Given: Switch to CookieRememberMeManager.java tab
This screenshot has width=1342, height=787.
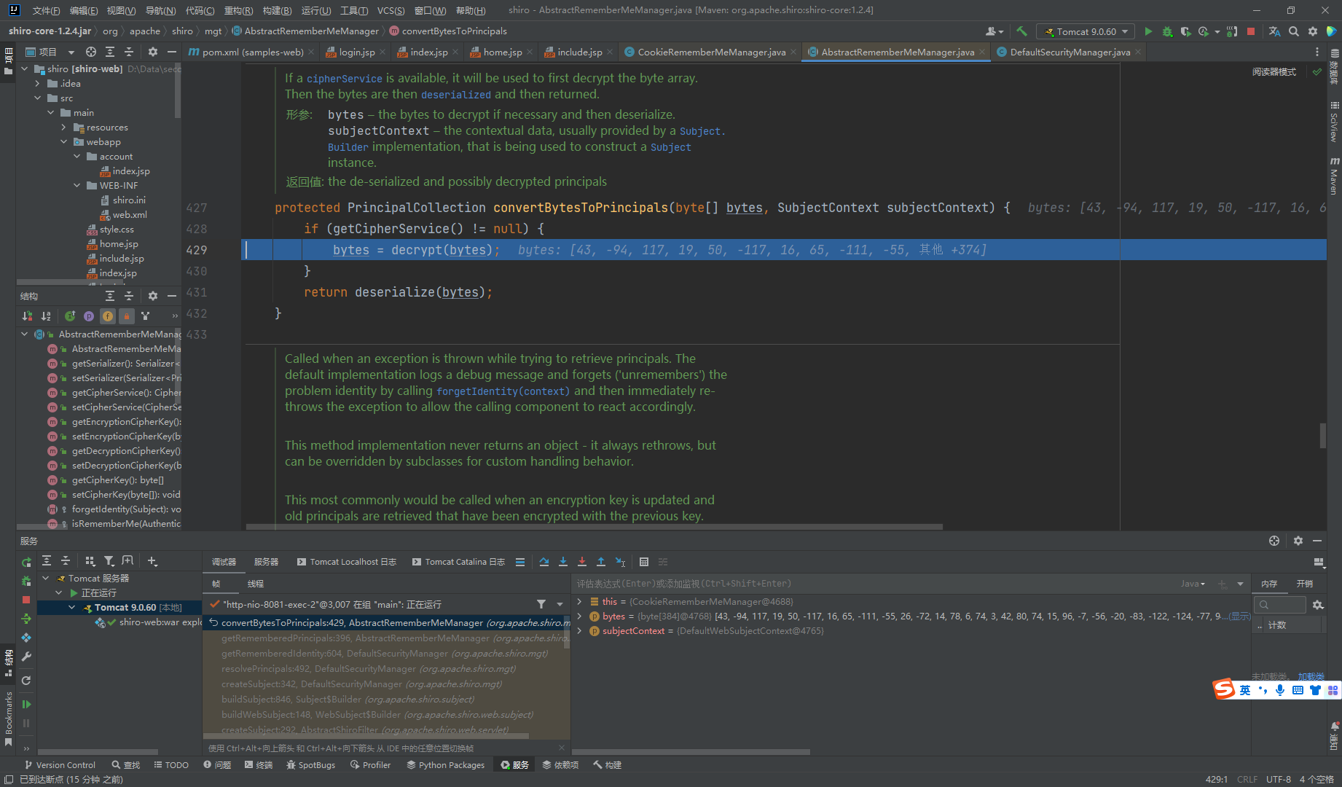Looking at the screenshot, I should point(711,52).
